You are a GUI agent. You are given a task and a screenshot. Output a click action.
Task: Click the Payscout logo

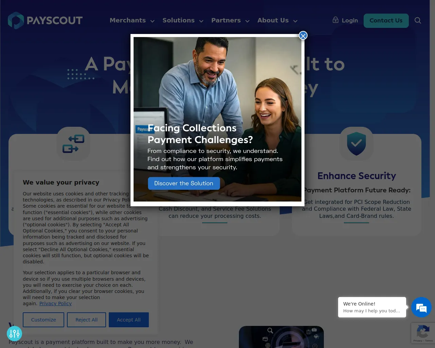(45, 20)
